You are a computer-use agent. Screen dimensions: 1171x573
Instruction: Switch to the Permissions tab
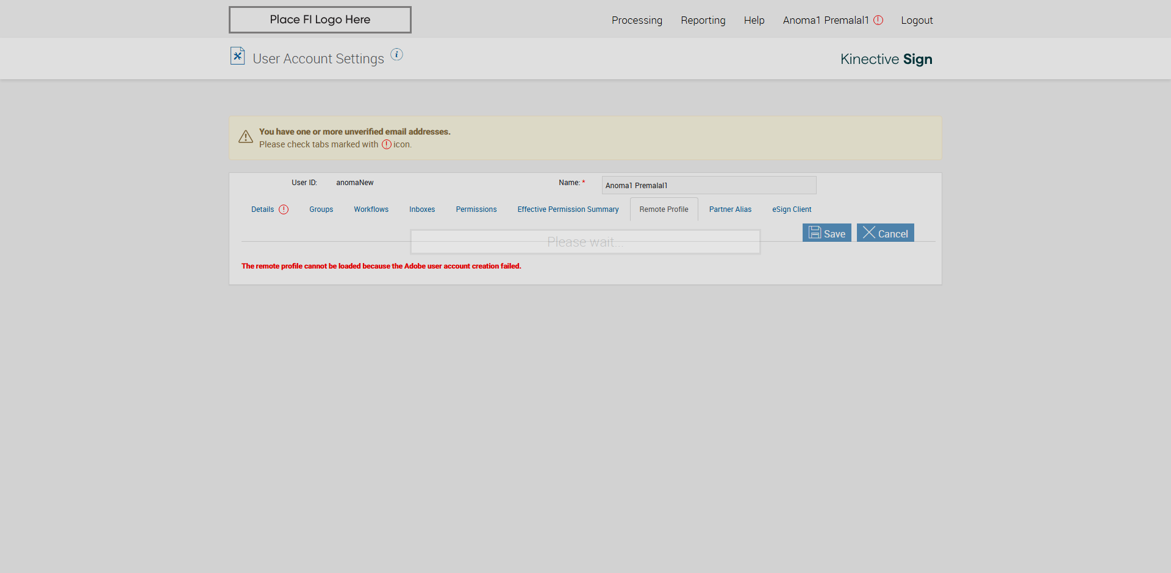(x=476, y=209)
